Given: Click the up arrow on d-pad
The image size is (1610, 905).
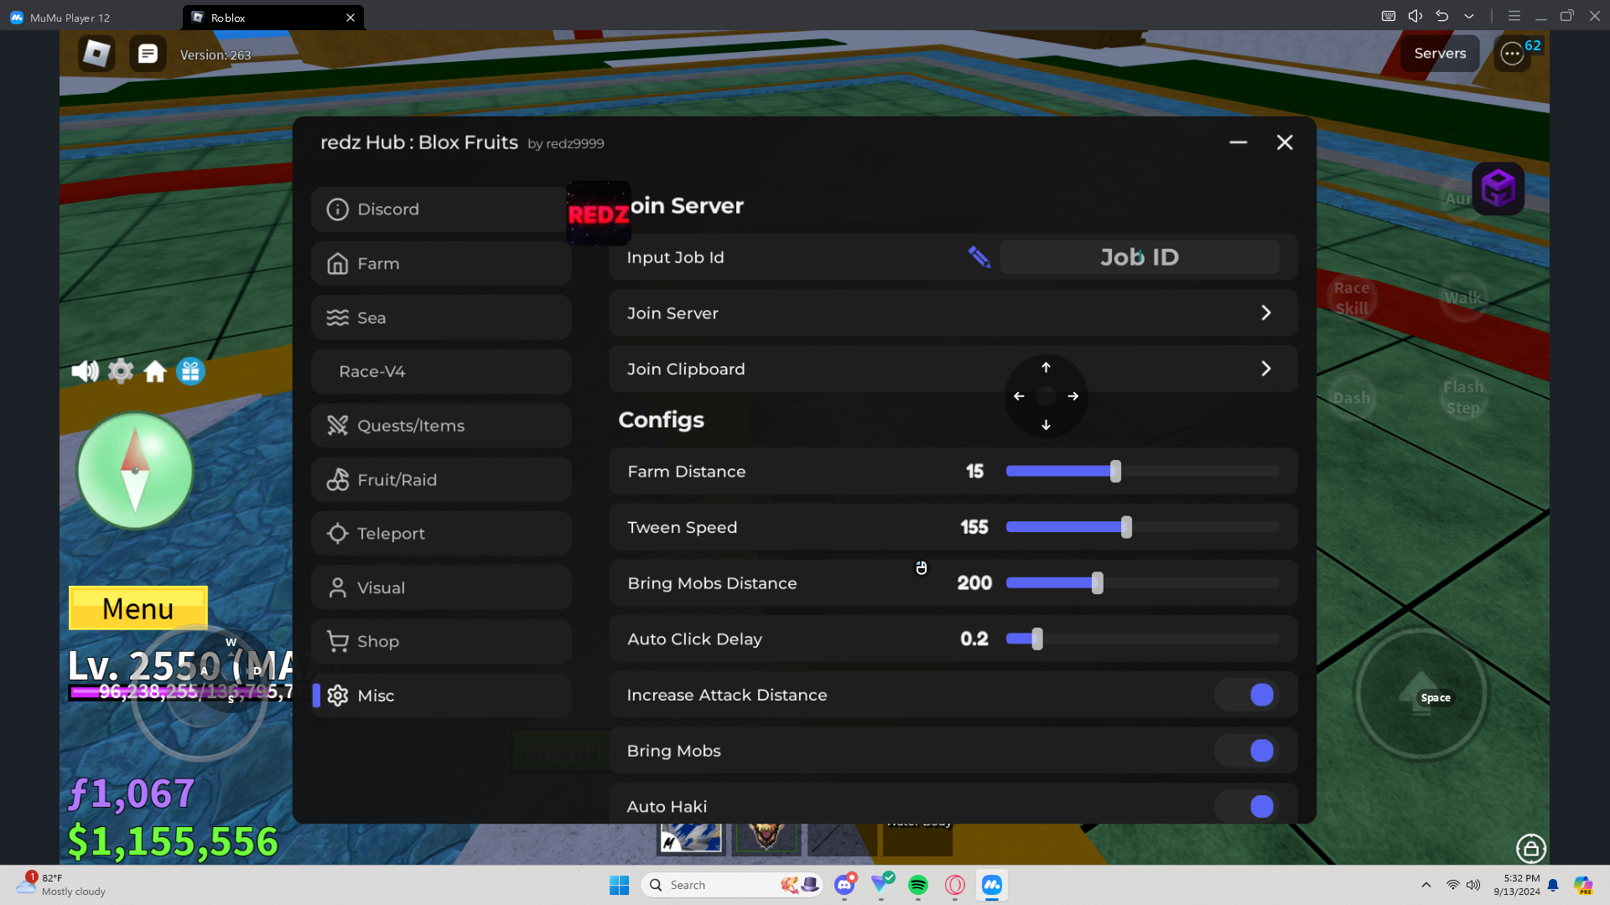Looking at the screenshot, I should coord(1046,367).
